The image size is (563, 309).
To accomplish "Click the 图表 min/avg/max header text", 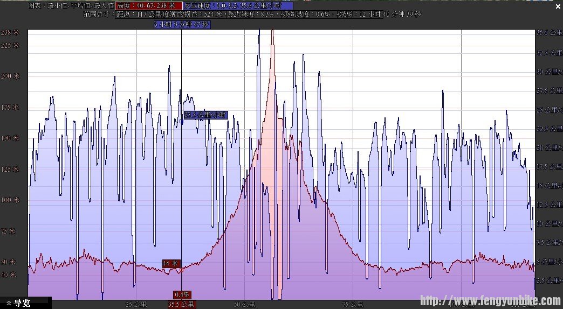I will (70, 5).
